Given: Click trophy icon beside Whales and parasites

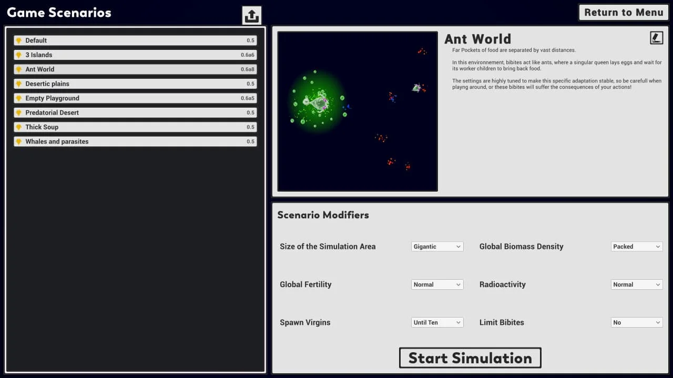Looking at the screenshot, I should click(x=18, y=142).
